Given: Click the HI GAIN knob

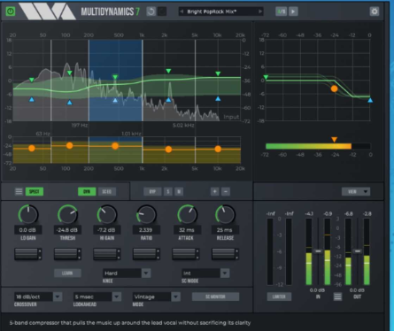Looking at the screenshot, I should click(x=107, y=214).
